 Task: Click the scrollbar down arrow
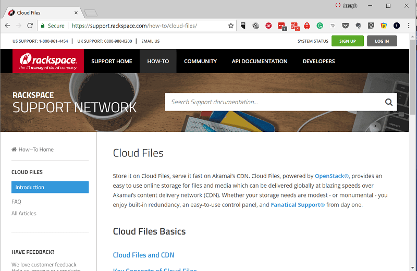pos(412,268)
